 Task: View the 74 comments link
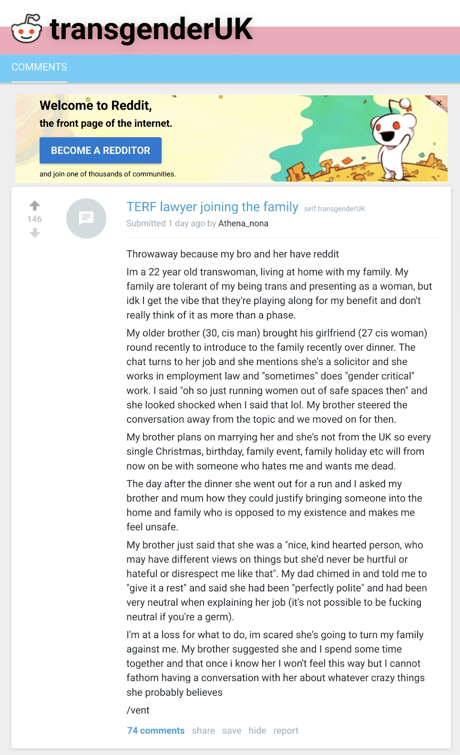coord(156,731)
